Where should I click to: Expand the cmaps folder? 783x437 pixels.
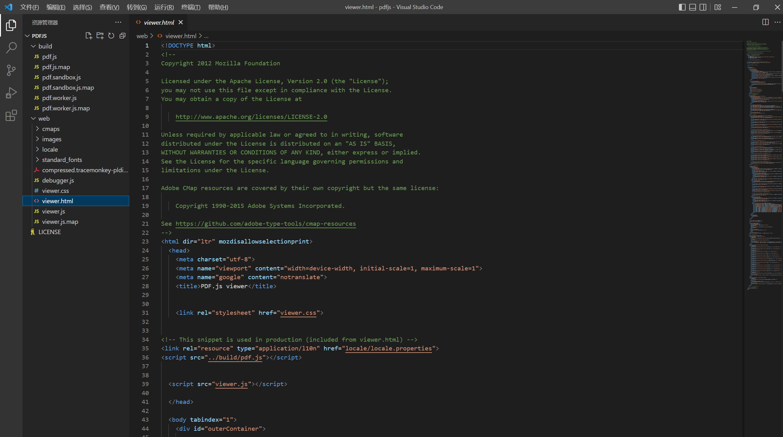click(37, 128)
